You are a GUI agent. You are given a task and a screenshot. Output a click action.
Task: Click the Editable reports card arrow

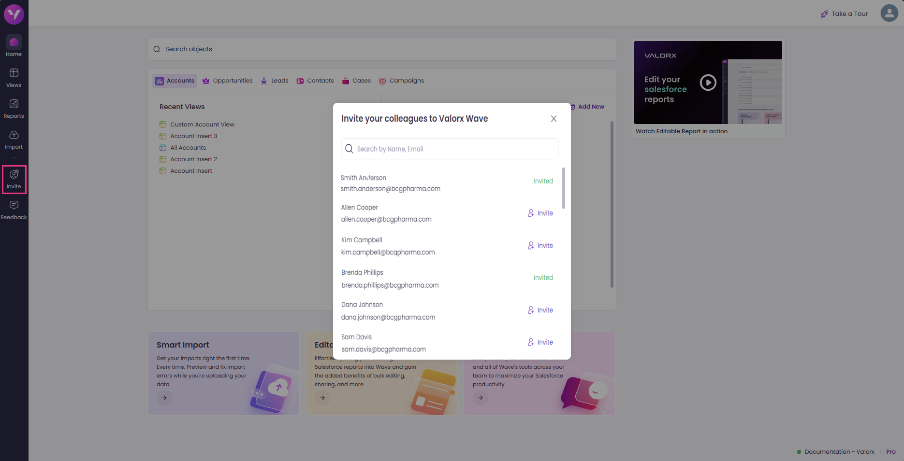[322, 398]
